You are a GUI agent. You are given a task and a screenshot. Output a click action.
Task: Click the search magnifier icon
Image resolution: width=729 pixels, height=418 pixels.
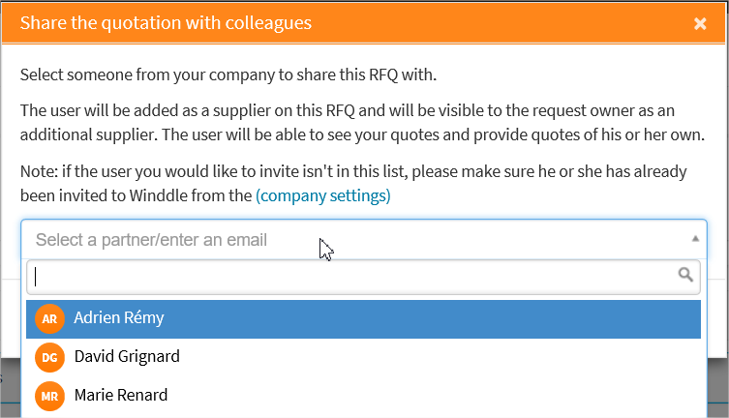pyautogui.click(x=685, y=276)
